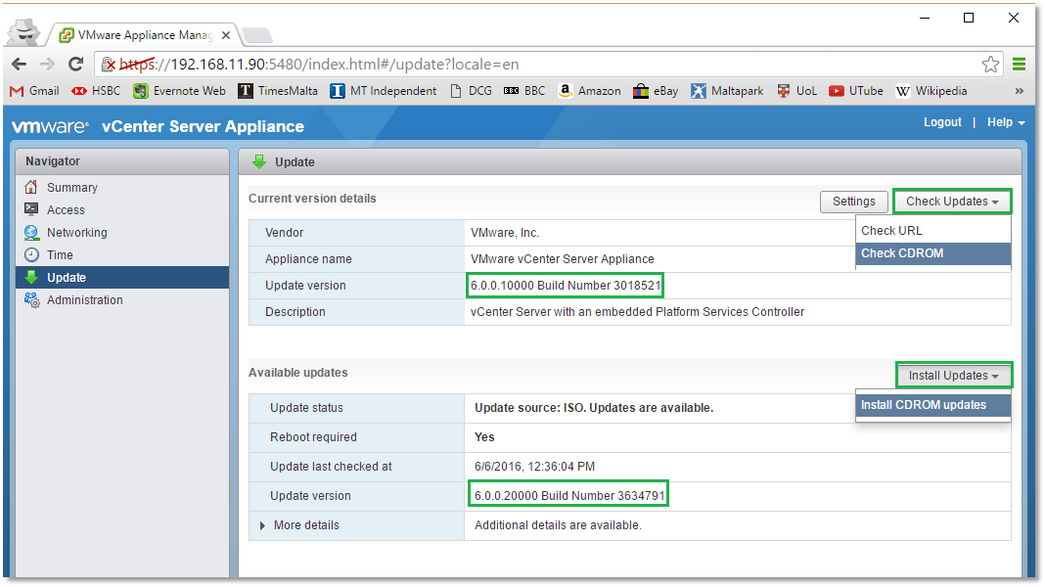Open the Chrome hamburger menu
Screen dimensions: 1045x587
click(1019, 64)
